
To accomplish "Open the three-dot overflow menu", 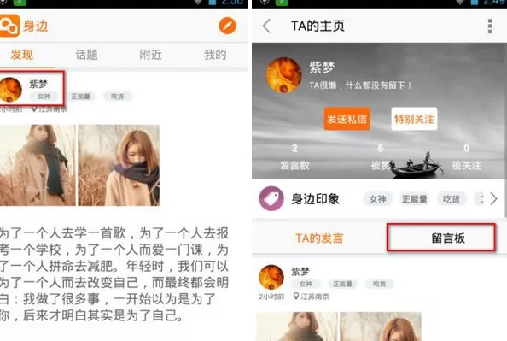I will click(490, 26).
